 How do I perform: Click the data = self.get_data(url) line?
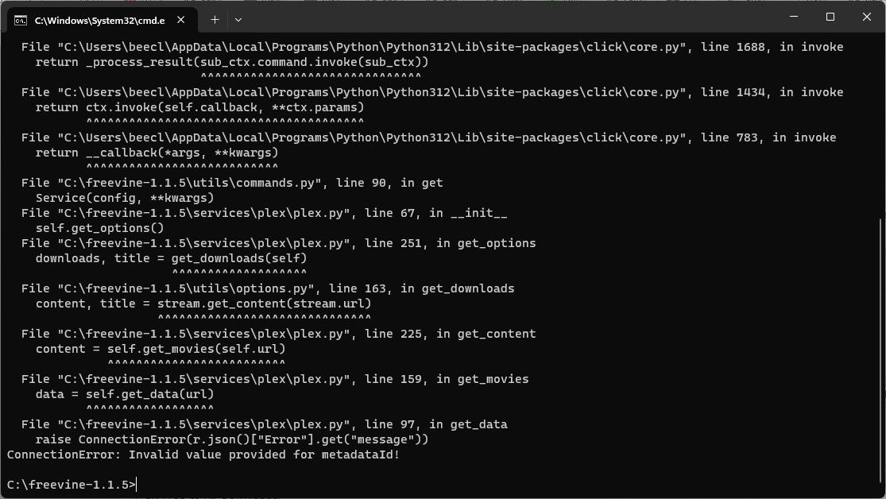point(124,394)
